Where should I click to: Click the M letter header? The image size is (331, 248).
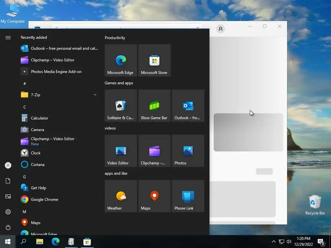pos(25,212)
